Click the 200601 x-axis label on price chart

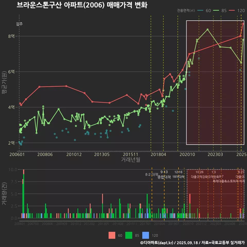click(x=17, y=155)
